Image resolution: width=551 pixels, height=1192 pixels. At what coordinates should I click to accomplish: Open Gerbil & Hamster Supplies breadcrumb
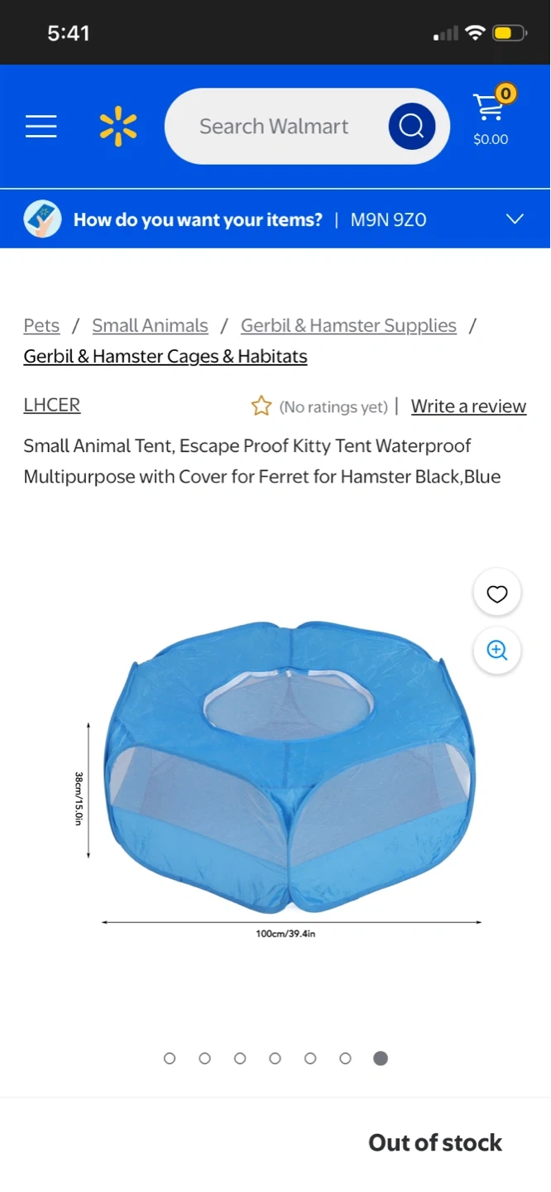[348, 325]
